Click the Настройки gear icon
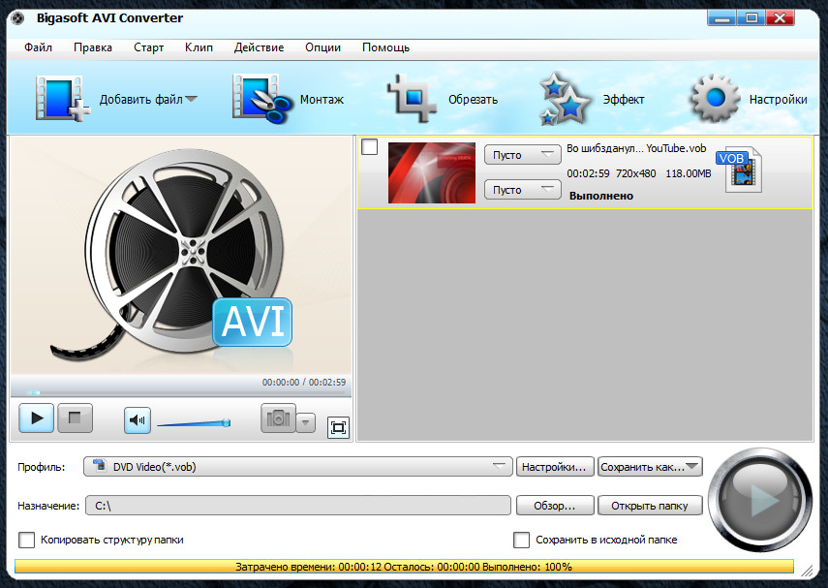The image size is (828, 588). (716, 99)
